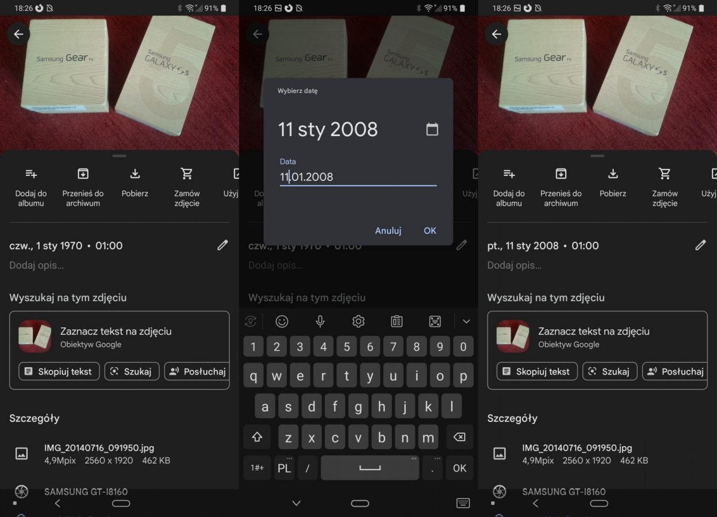Tap 'Zamów zdjęcie' cart icon on right screen
The width and height of the screenshot is (717, 517).
pyautogui.click(x=665, y=173)
